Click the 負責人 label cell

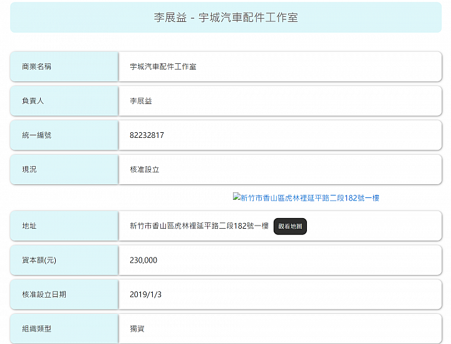click(x=64, y=101)
